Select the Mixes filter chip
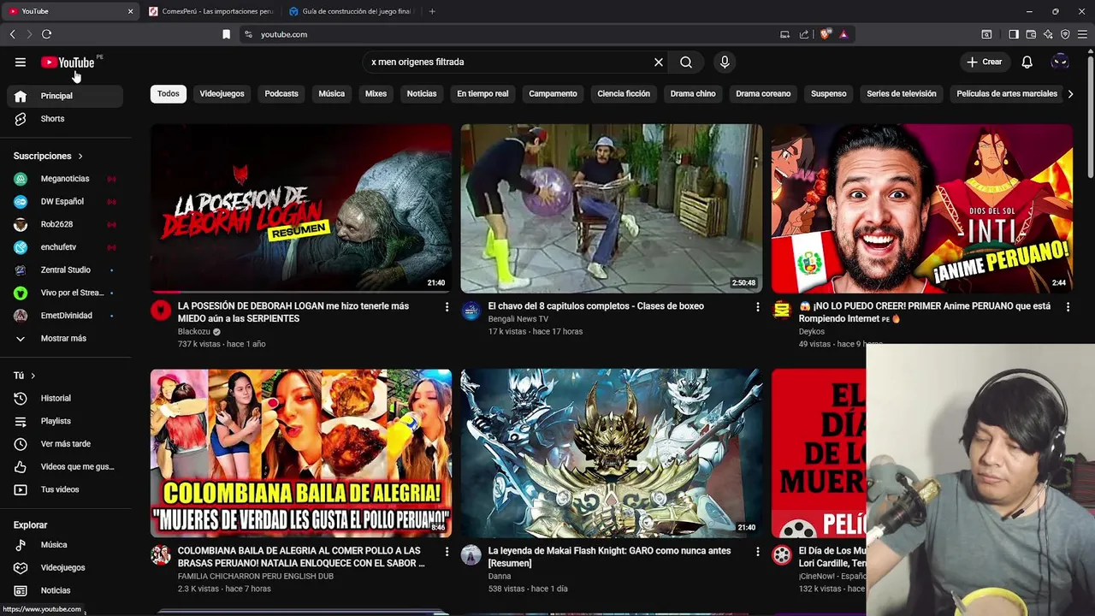This screenshot has width=1095, height=616. pos(376,93)
